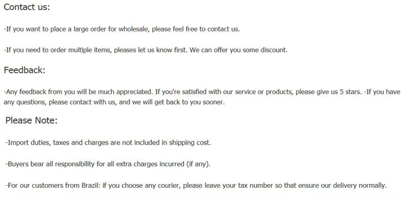
Task: Click the 'Feedback:' heading
Action: pyautogui.click(x=25, y=70)
